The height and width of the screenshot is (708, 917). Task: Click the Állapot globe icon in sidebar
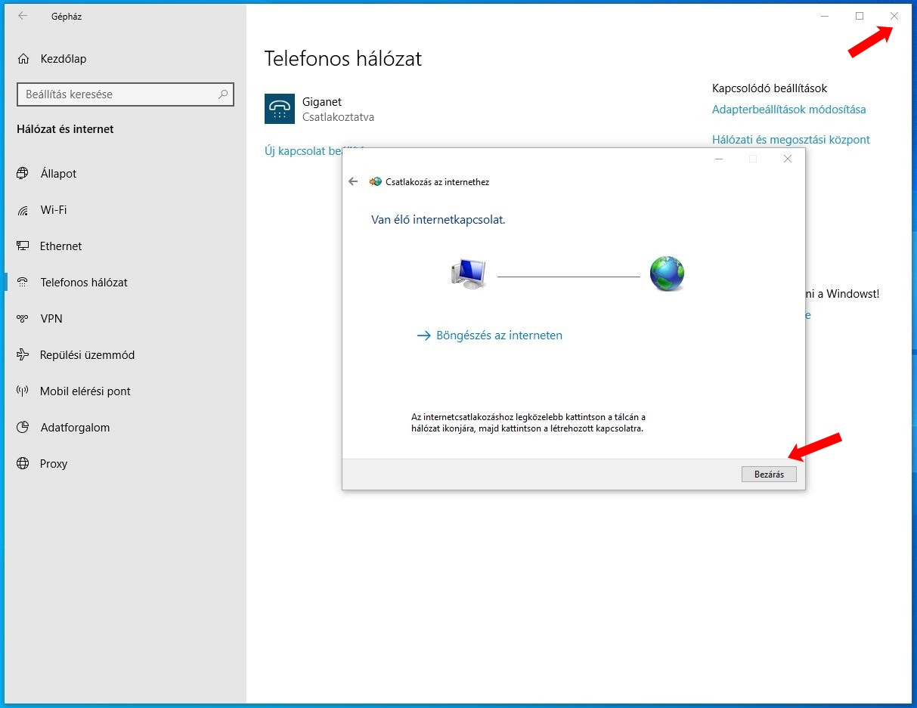click(x=23, y=174)
